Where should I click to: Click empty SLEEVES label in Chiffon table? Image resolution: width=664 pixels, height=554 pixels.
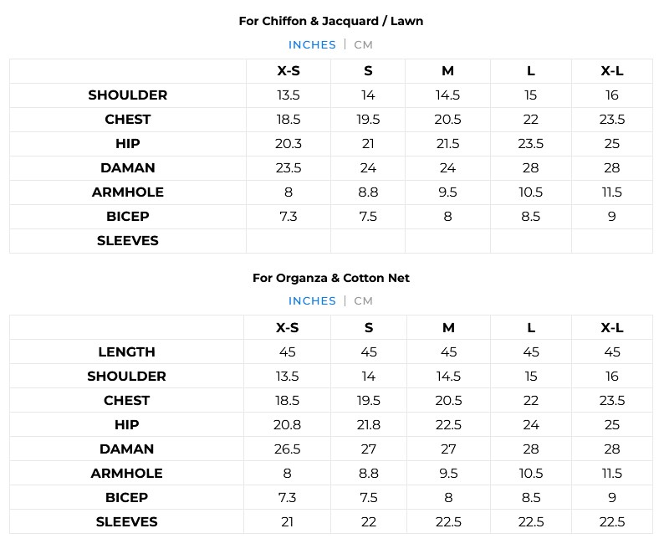(x=128, y=241)
